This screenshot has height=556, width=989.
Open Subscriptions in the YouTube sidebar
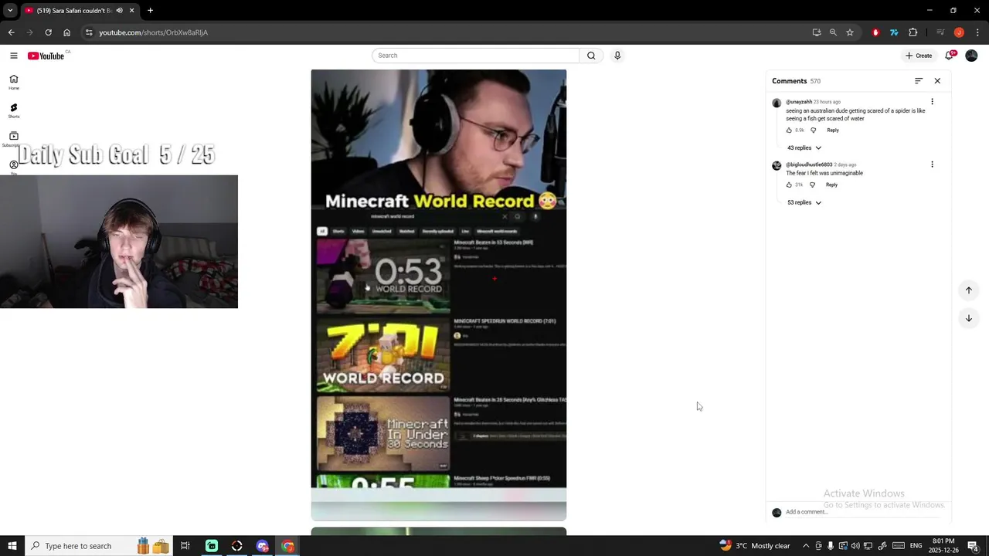tap(13, 139)
